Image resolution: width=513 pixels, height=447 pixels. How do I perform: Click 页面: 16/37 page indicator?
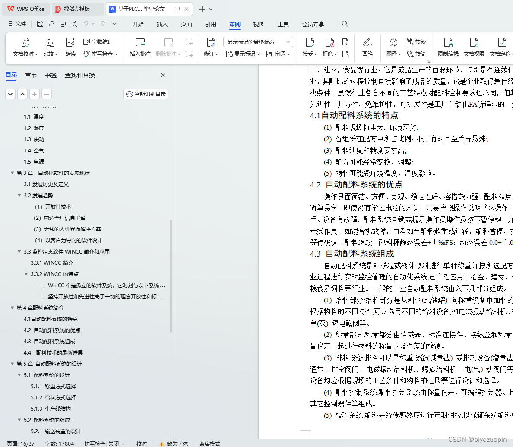coord(21,444)
